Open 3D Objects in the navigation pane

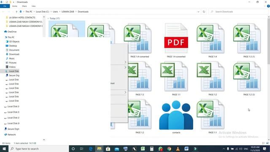[13, 41]
